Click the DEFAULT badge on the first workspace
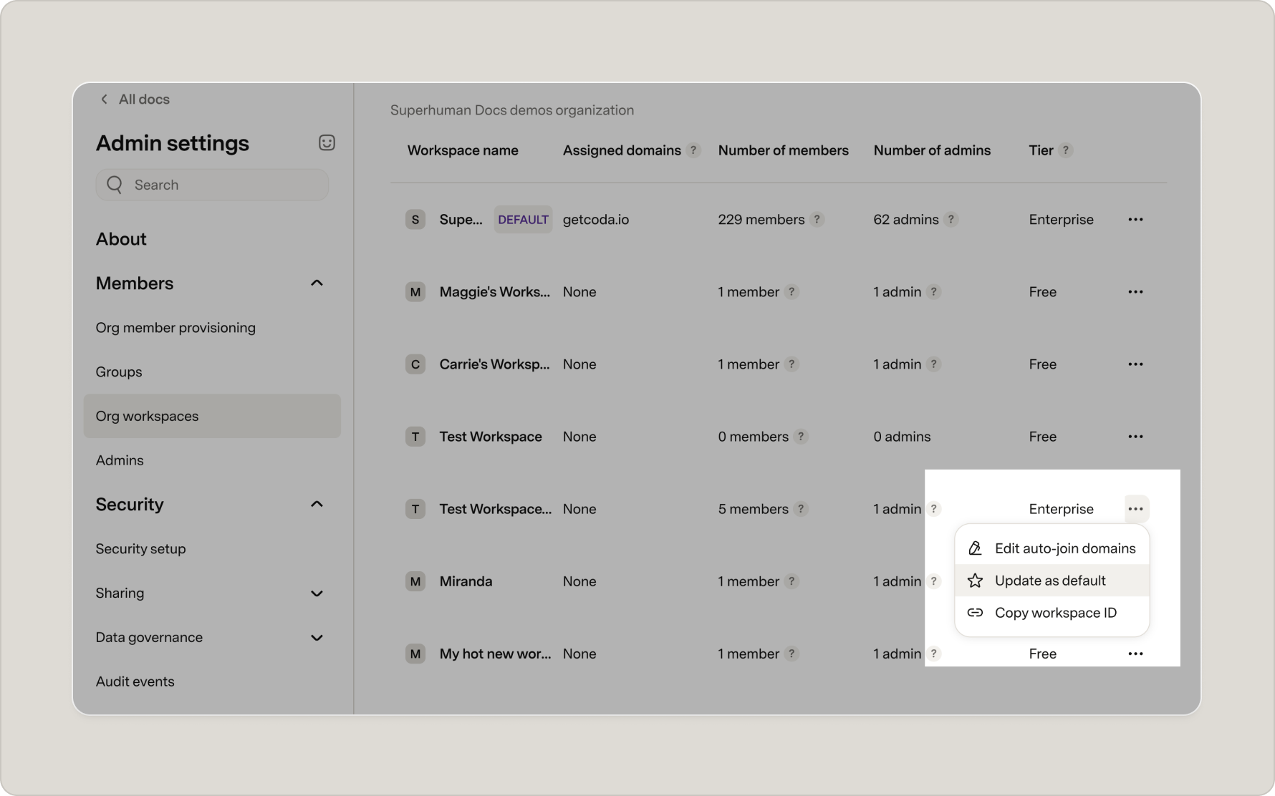This screenshot has width=1275, height=796. [x=523, y=220]
